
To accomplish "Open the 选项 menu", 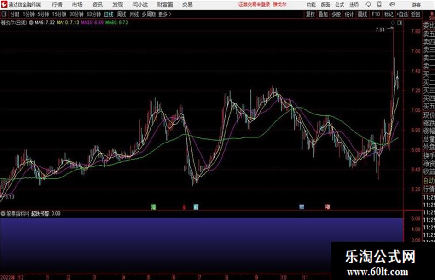I will click(354, 5).
